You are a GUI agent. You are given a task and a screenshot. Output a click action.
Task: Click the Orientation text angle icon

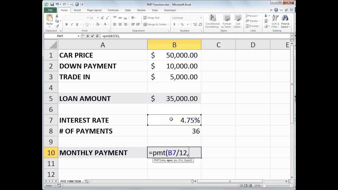[133, 18]
